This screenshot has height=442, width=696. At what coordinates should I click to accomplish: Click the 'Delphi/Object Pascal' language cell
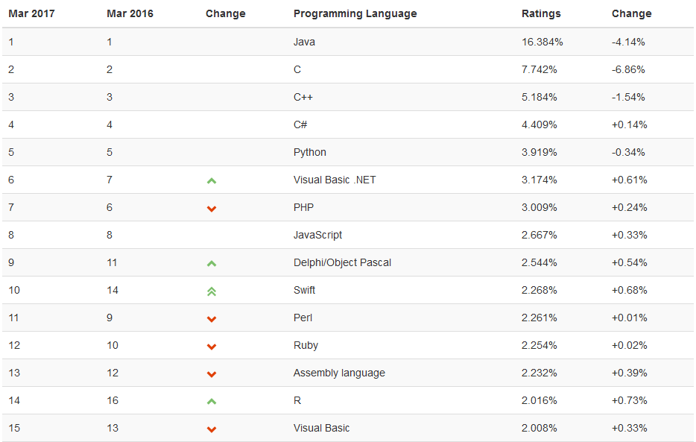point(342,262)
